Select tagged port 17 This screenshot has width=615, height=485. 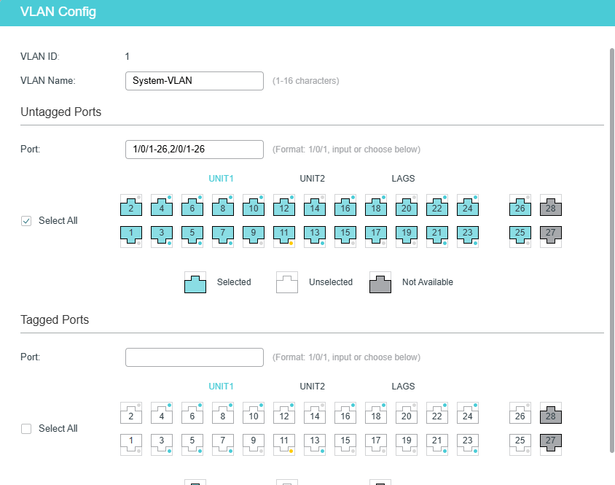click(x=376, y=444)
